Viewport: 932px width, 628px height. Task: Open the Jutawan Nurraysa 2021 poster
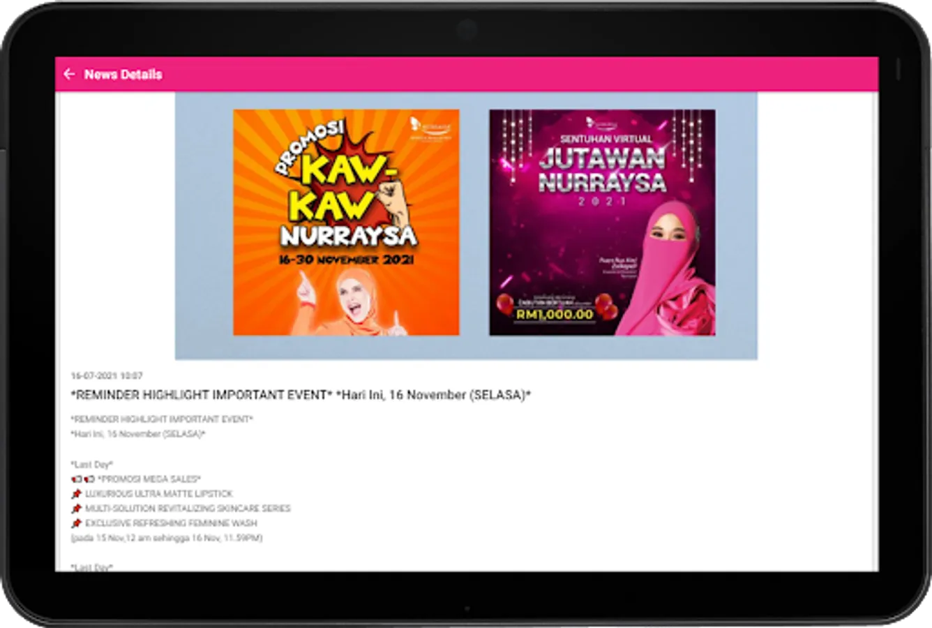[x=602, y=223]
